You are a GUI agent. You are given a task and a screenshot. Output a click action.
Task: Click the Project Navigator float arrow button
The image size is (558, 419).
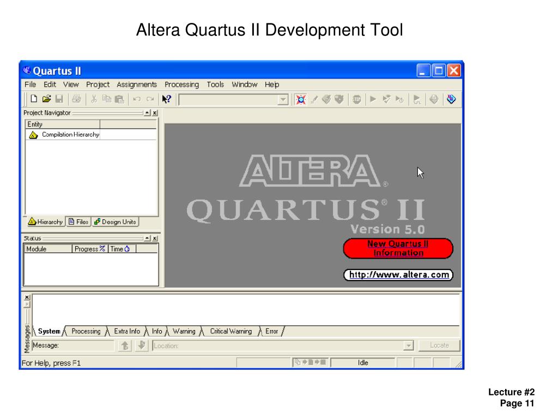pyautogui.click(x=147, y=113)
